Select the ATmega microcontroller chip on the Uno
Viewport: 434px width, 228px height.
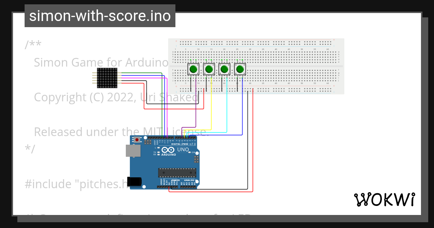coord(177,173)
